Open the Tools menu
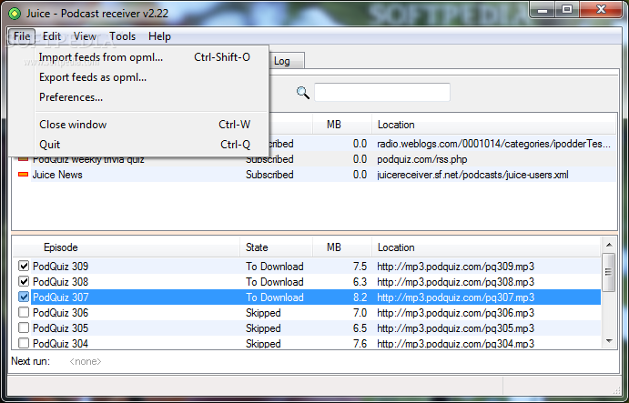Image resolution: width=629 pixels, height=403 pixels. click(x=122, y=36)
